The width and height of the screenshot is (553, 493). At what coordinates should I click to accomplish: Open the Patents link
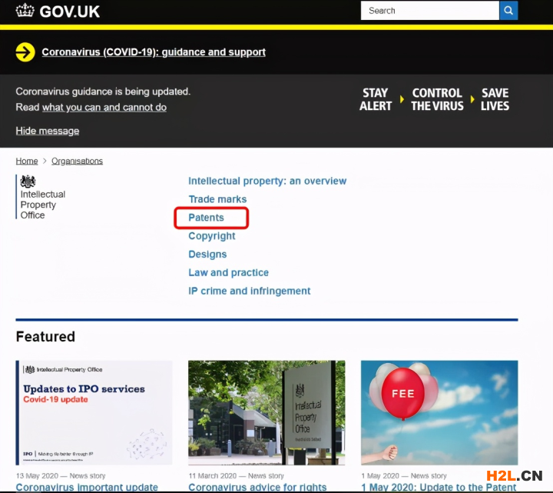[207, 218]
